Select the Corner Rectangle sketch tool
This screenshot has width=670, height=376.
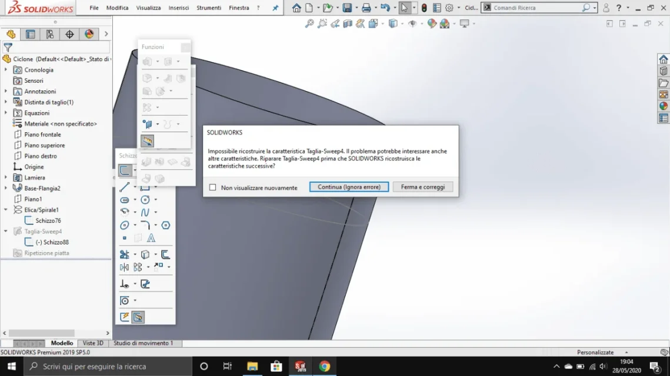[145, 187]
